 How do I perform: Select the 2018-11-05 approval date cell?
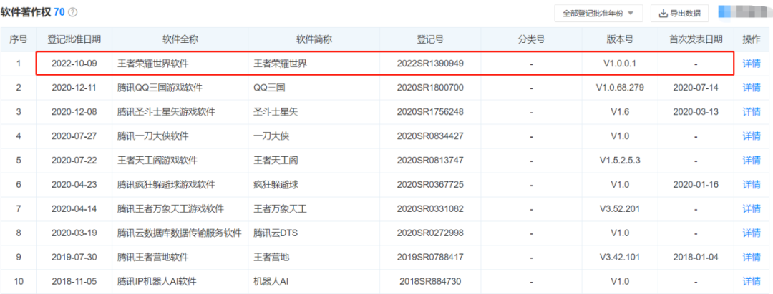coord(74,281)
